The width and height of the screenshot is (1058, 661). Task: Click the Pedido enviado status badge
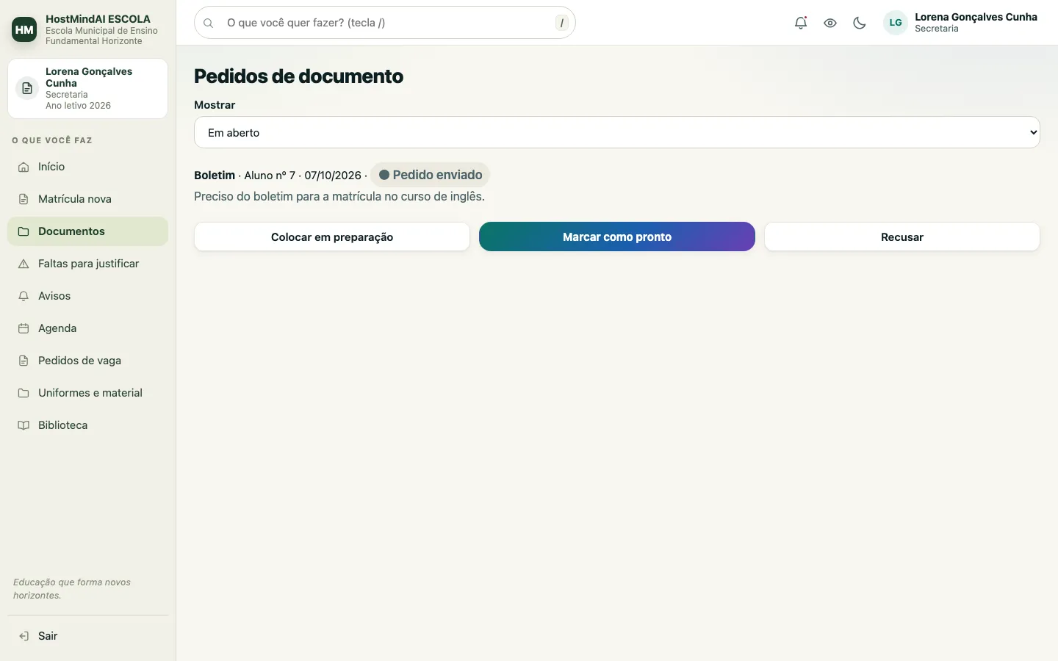431,175
